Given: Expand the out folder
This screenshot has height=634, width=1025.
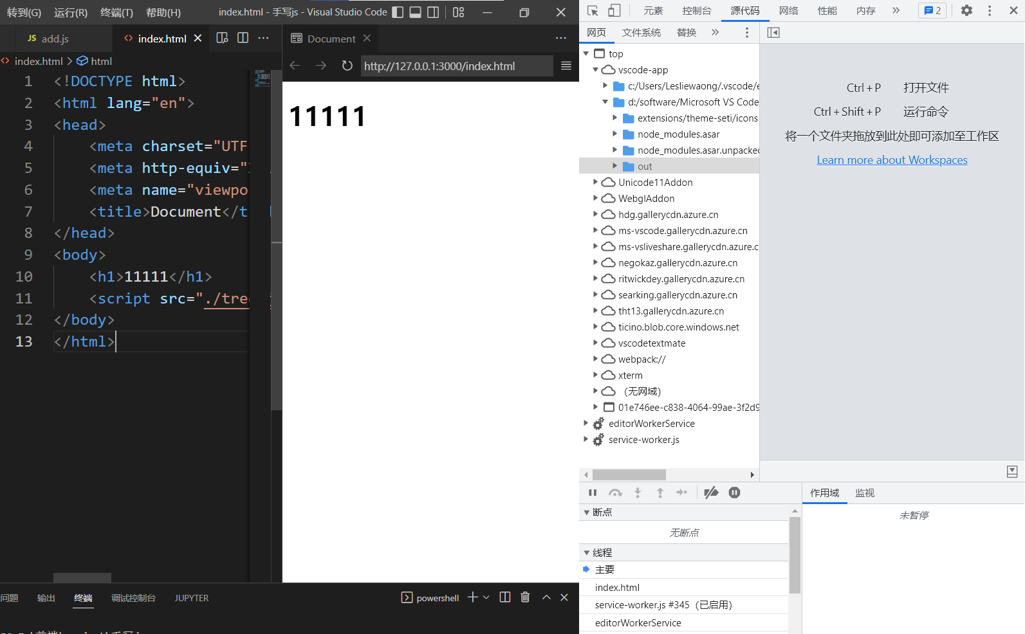Looking at the screenshot, I should click(614, 166).
